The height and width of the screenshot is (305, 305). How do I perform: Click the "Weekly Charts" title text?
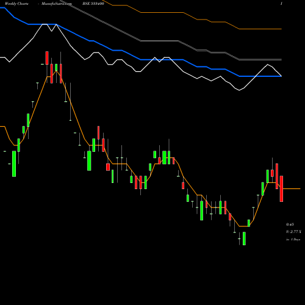click(x=16, y=4)
